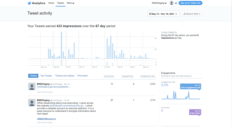Click the 27 impressions value for Oct 28 tweet
This screenshot has height=127, width=232.
click(112, 100)
